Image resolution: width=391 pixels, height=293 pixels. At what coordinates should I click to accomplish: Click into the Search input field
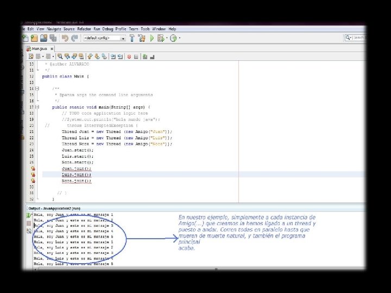(x=359, y=38)
